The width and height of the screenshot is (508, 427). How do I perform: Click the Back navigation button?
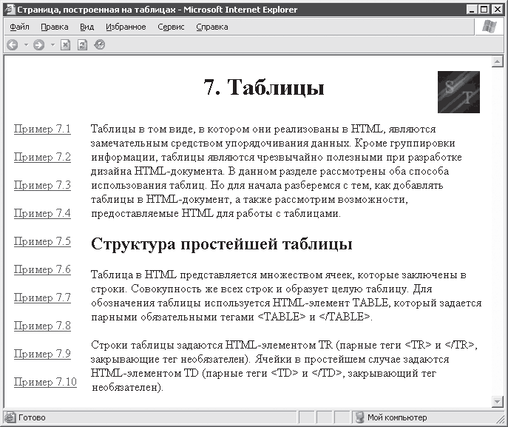[x=13, y=44]
